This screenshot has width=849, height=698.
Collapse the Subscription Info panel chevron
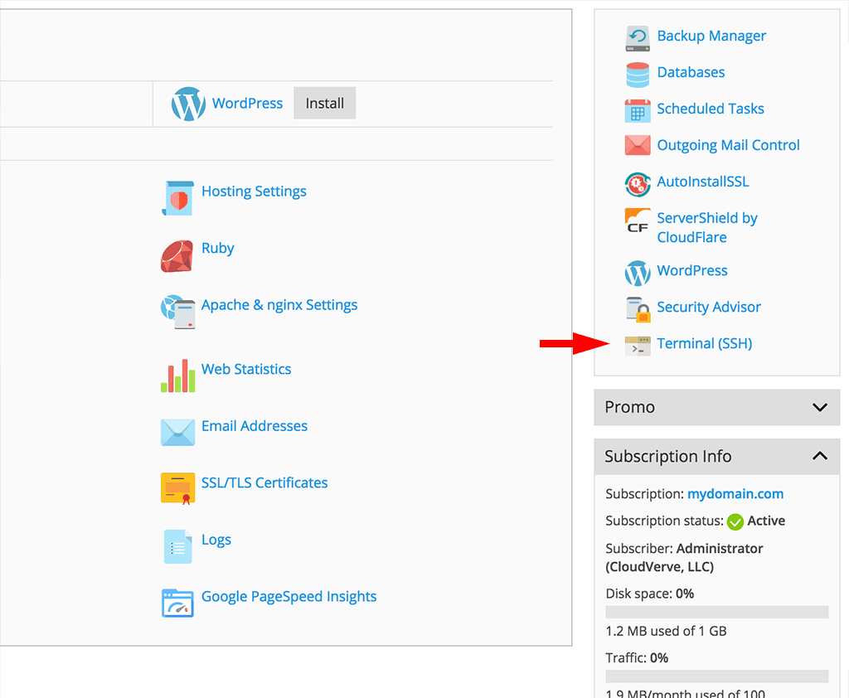click(x=820, y=456)
